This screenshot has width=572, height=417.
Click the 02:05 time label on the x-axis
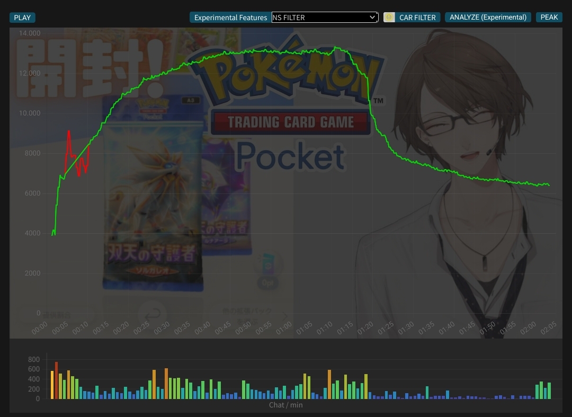(x=548, y=328)
